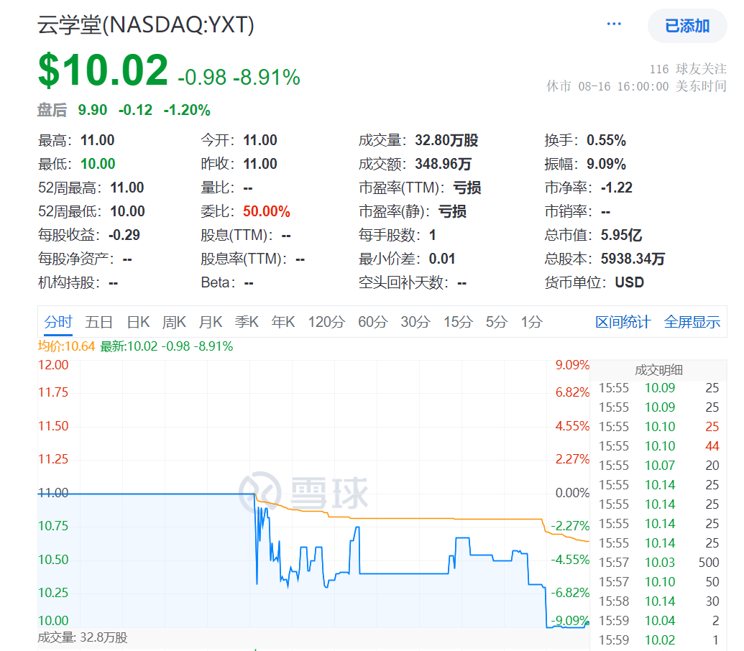Image resolution: width=744 pixels, height=651 pixels.
Task: Open the 月K chart tab
Action: click(x=210, y=322)
